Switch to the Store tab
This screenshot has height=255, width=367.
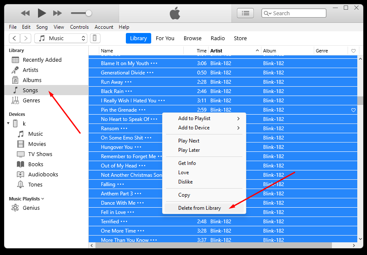click(240, 38)
